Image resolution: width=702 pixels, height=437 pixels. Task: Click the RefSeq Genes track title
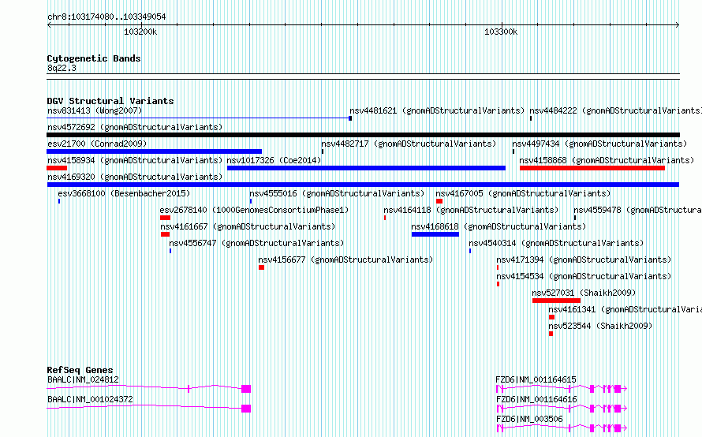pyautogui.click(x=80, y=370)
